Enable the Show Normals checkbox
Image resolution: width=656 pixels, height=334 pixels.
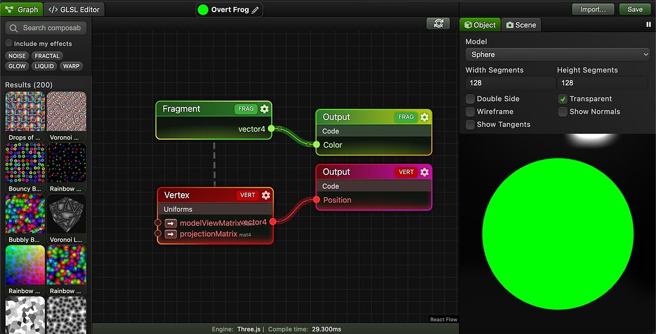pos(562,111)
